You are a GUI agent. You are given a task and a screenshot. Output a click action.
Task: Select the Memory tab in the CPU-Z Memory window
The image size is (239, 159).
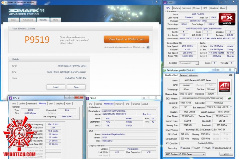42,103
